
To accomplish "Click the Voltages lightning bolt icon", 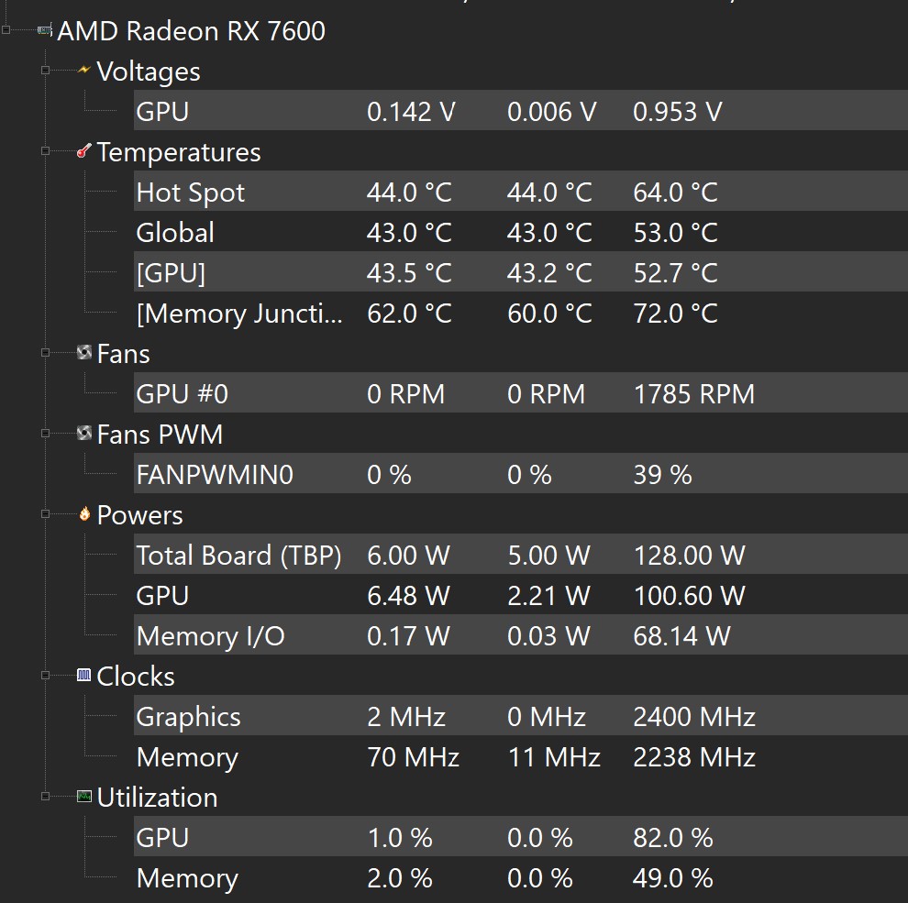I will coord(84,71).
